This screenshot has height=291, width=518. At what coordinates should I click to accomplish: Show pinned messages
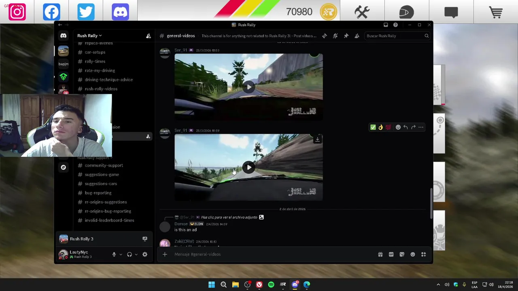[346, 36]
